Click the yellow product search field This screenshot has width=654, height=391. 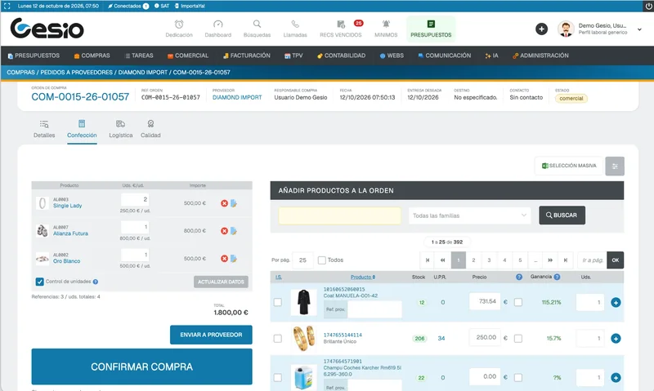(x=340, y=215)
